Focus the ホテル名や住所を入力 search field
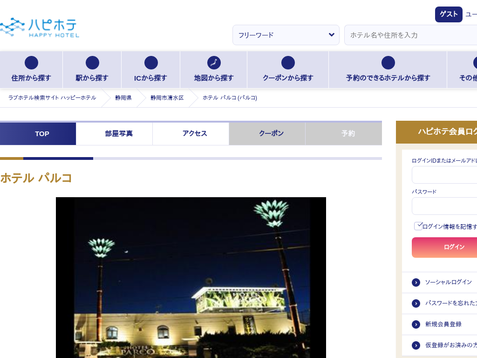Screen dimensions: 477x358 [411, 35]
